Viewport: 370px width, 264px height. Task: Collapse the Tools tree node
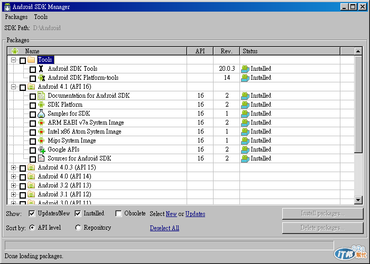[13, 60]
